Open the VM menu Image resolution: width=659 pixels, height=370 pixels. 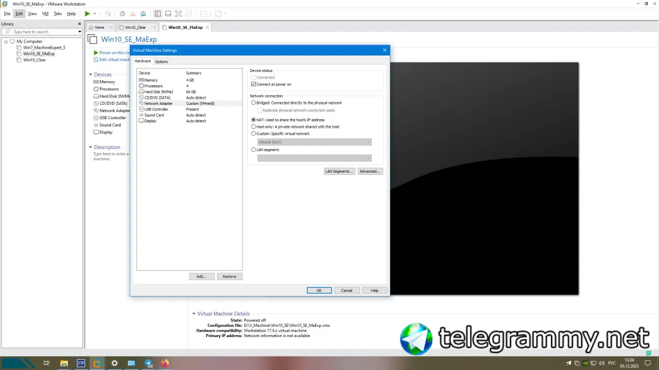tap(45, 14)
